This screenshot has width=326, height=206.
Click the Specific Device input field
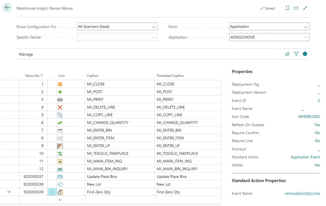coord(114,37)
